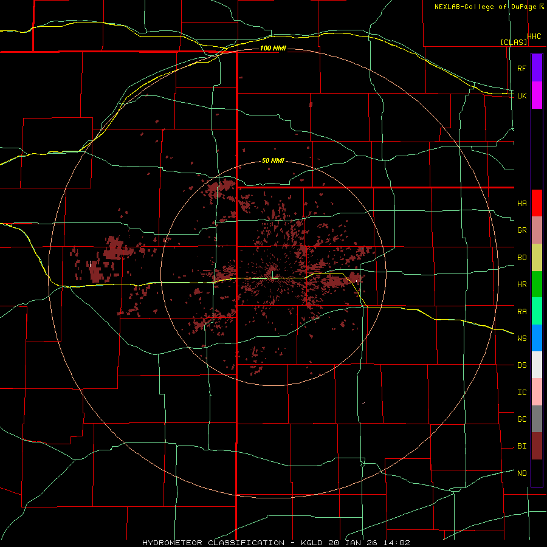Click the ND black legend swatch
Viewport: 547px width, 547px height.
click(537, 473)
